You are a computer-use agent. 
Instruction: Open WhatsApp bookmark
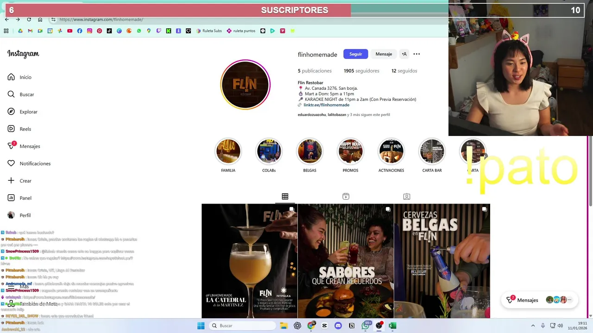[x=139, y=31]
